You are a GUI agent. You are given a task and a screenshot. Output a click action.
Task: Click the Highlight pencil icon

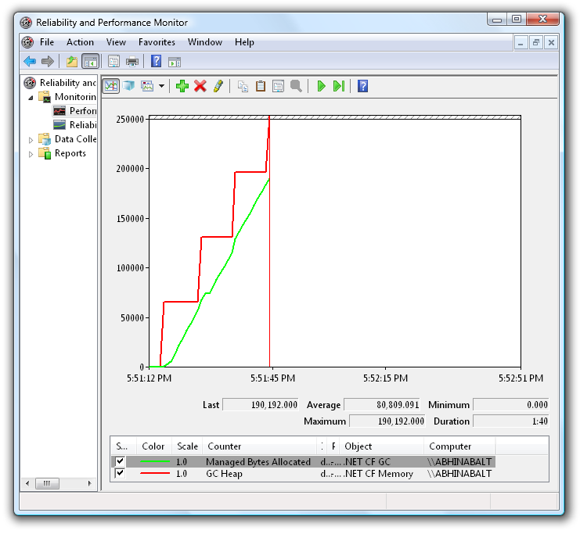click(218, 86)
